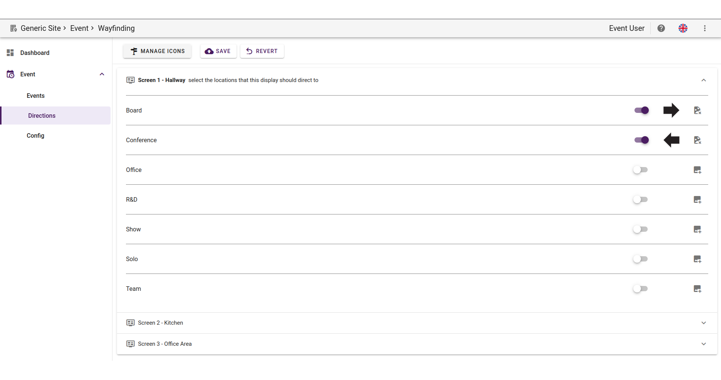Add a direction icon for Office
Image resolution: width=721 pixels, height=380 pixels.
697,170
